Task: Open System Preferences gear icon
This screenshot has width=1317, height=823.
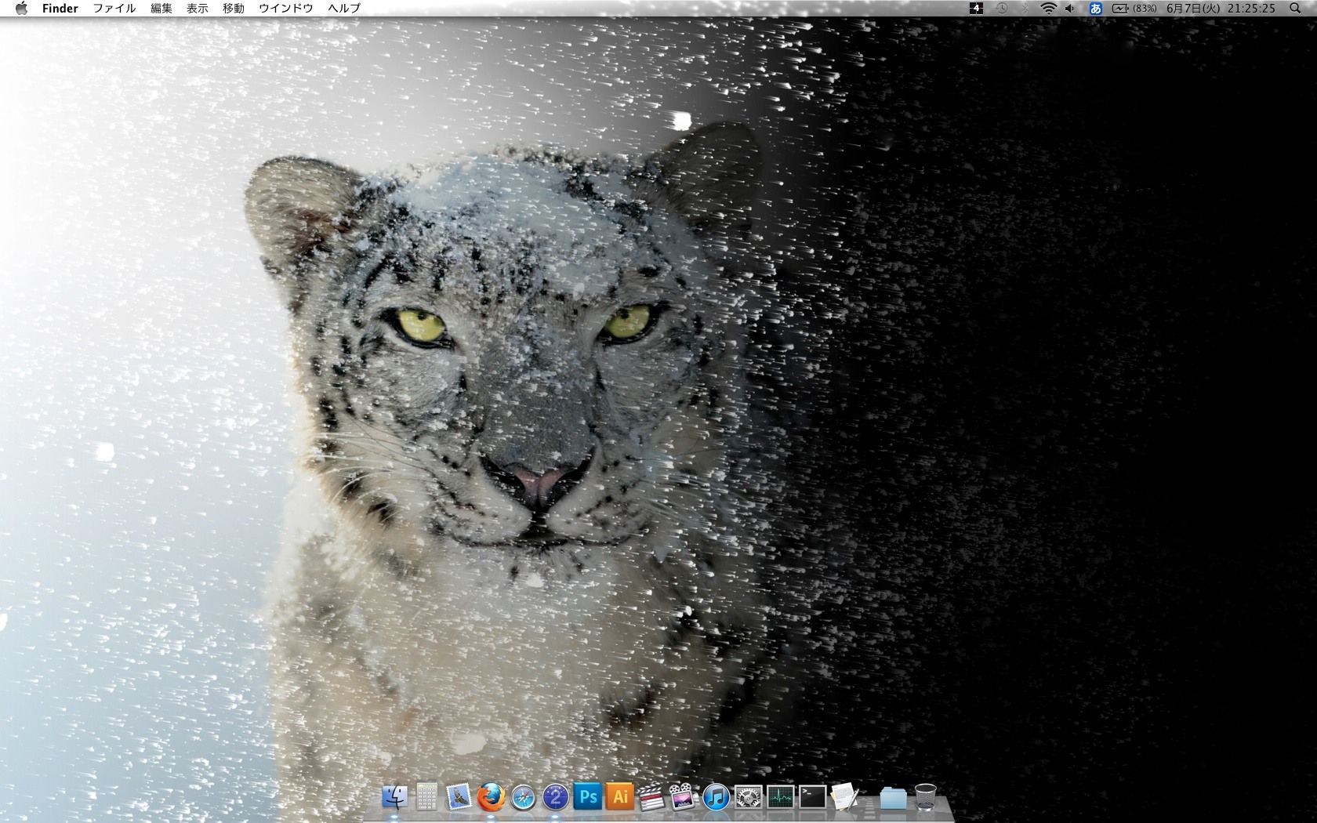Action: tap(748, 798)
